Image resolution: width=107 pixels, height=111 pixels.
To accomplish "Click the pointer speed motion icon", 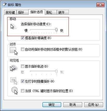I will coord(14,26).
